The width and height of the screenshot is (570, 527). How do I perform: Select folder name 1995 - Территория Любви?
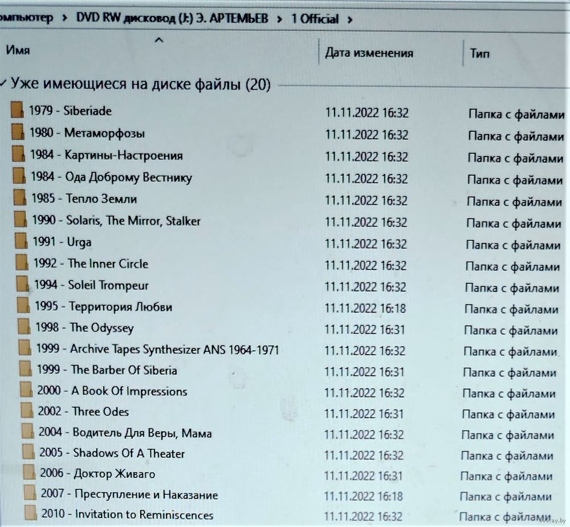click(104, 307)
